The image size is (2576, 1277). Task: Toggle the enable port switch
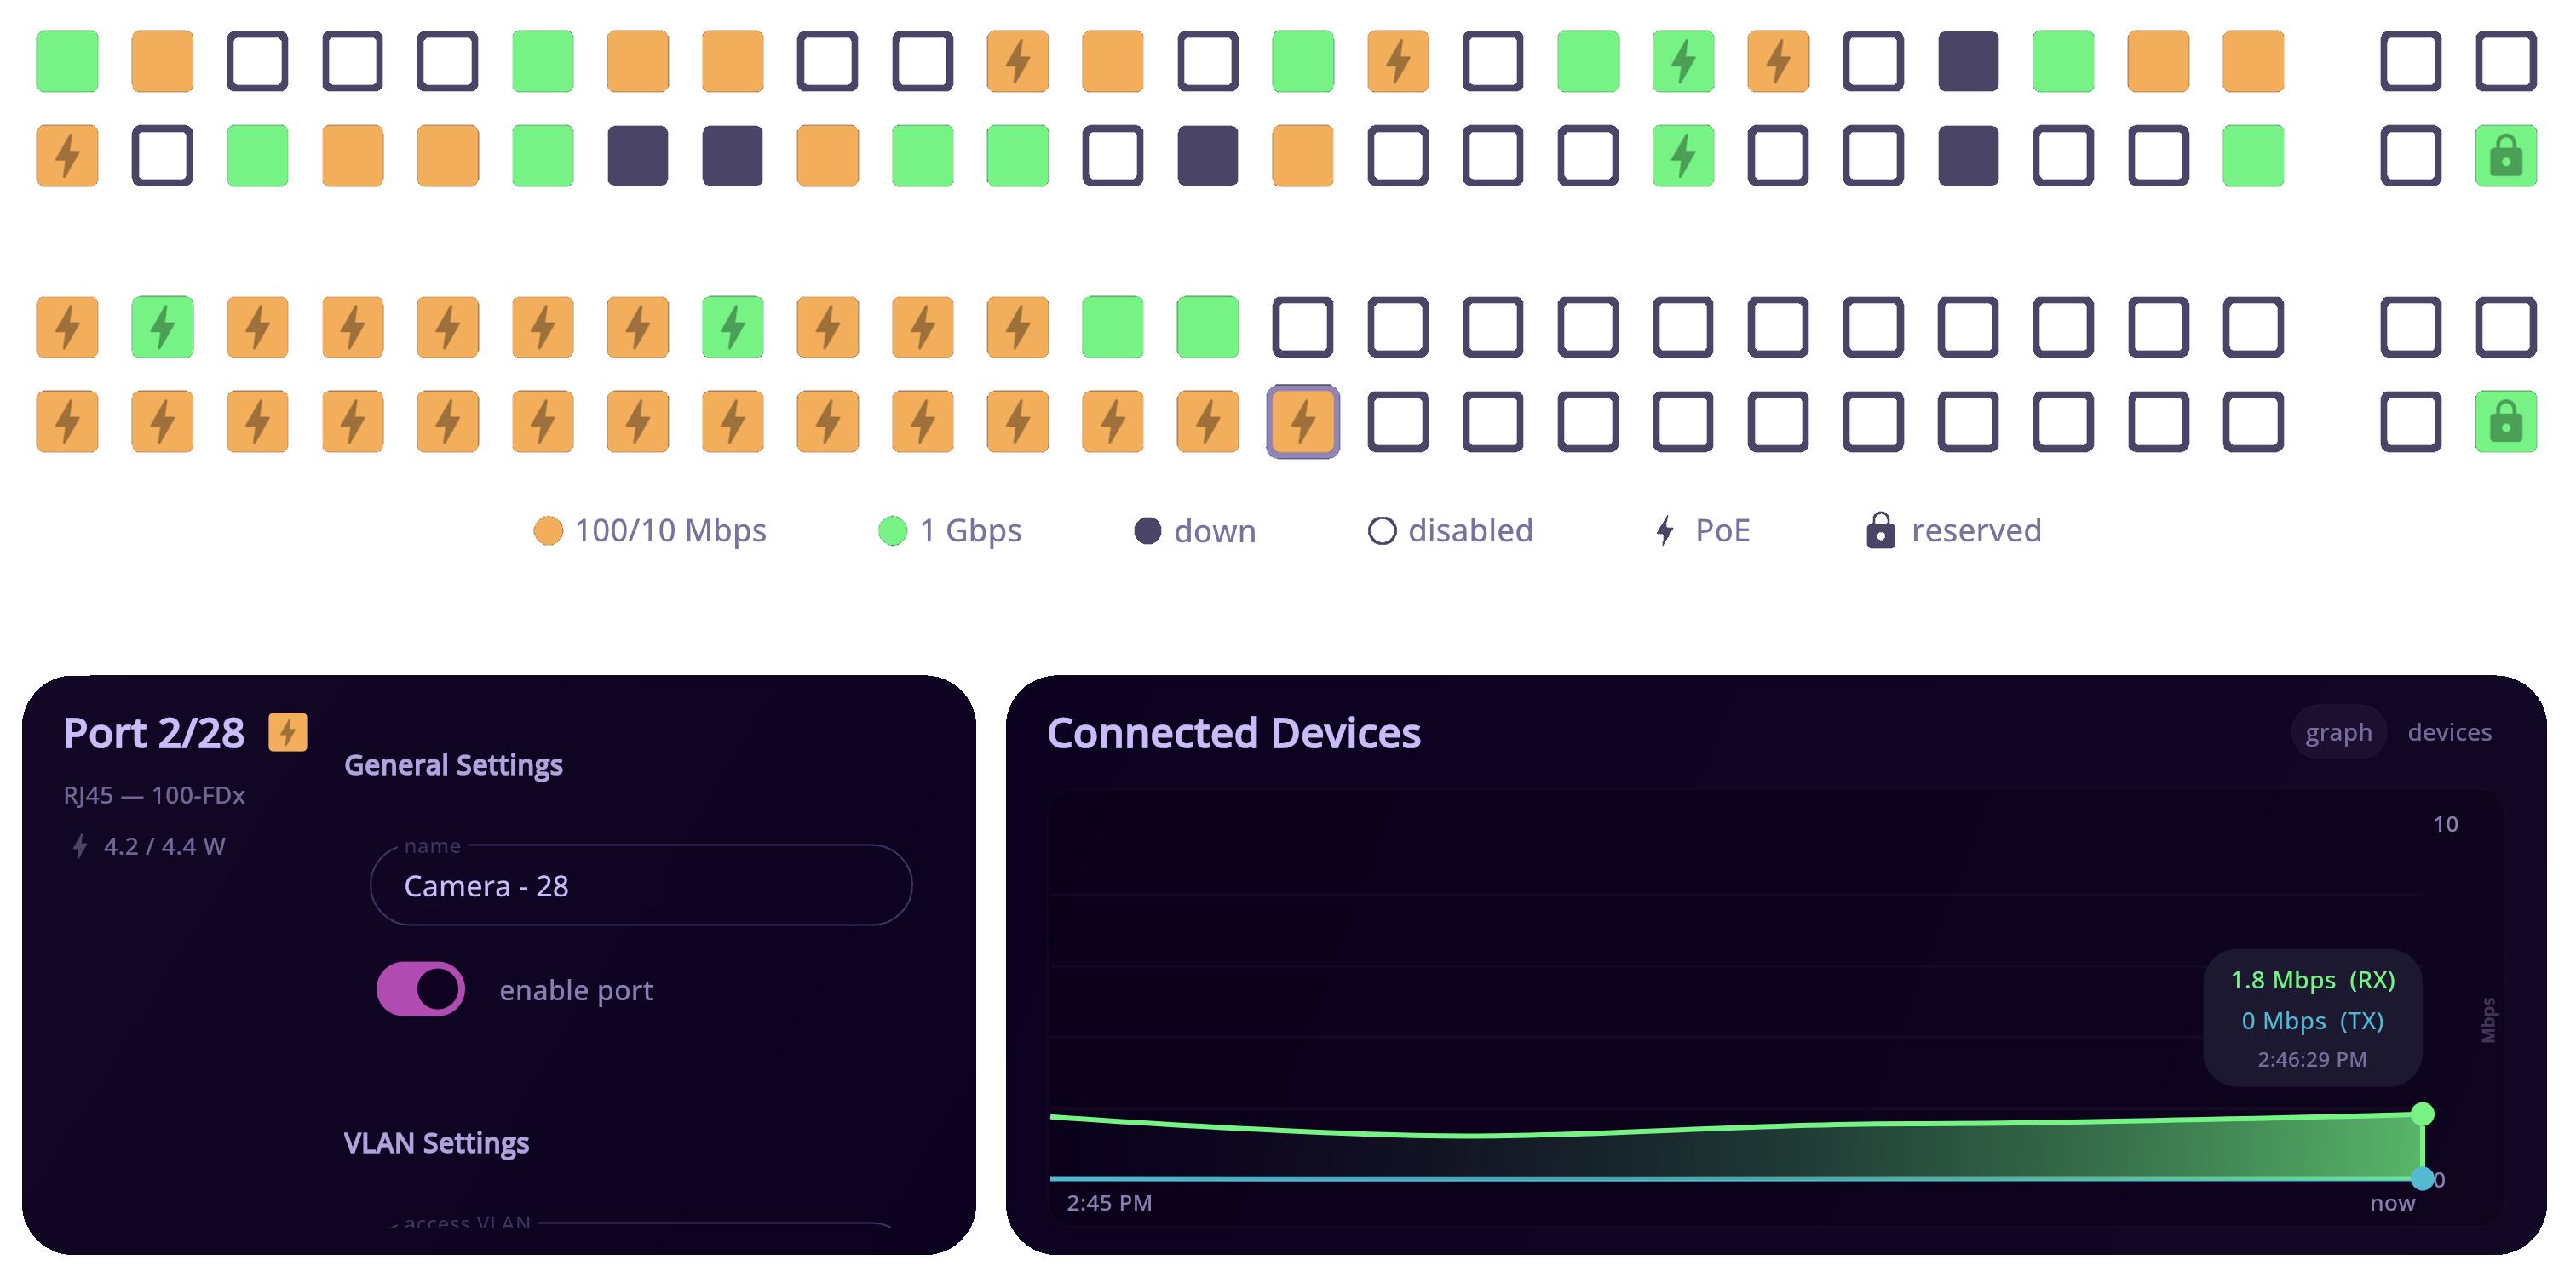(420, 989)
